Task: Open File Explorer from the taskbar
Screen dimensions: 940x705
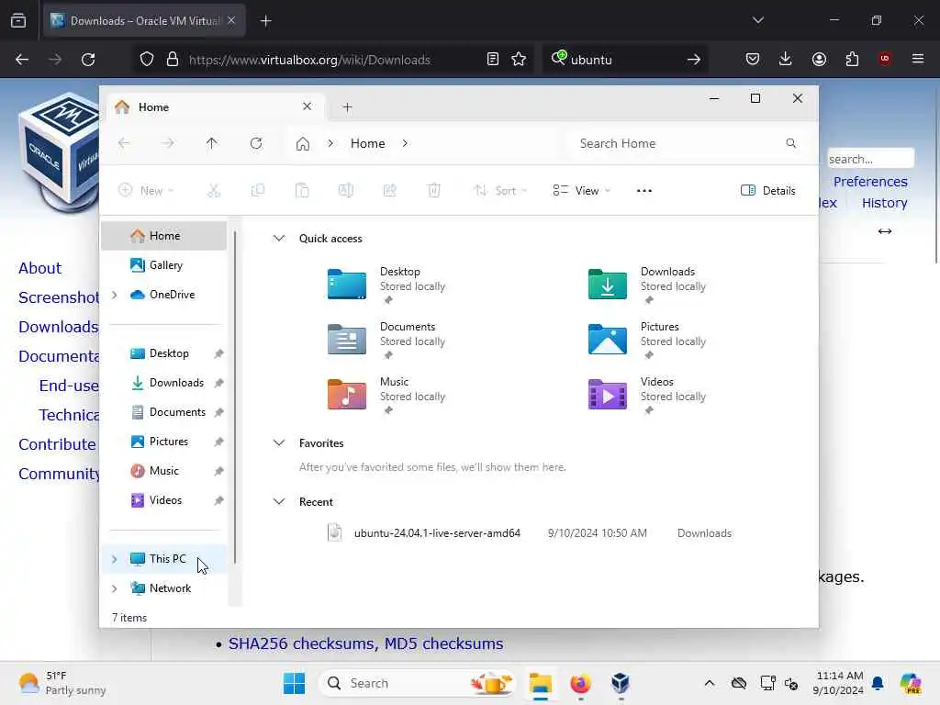Action: tap(540, 683)
